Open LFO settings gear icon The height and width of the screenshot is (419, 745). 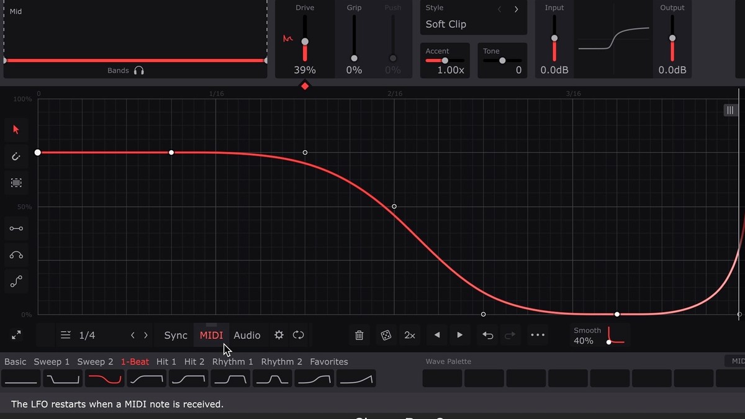pyautogui.click(x=279, y=335)
